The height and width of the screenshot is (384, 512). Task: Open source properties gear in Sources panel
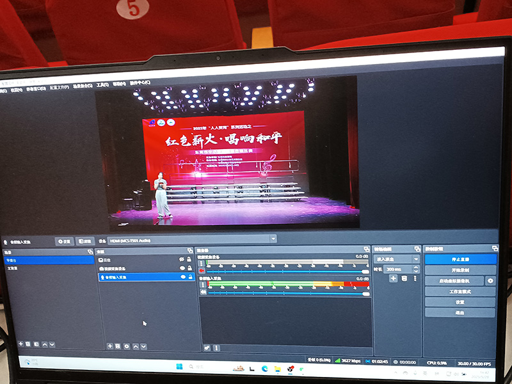point(127,346)
